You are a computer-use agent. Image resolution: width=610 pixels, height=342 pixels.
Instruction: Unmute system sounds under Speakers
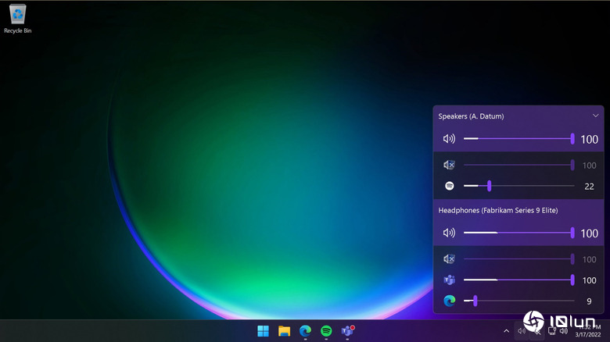pos(449,165)
